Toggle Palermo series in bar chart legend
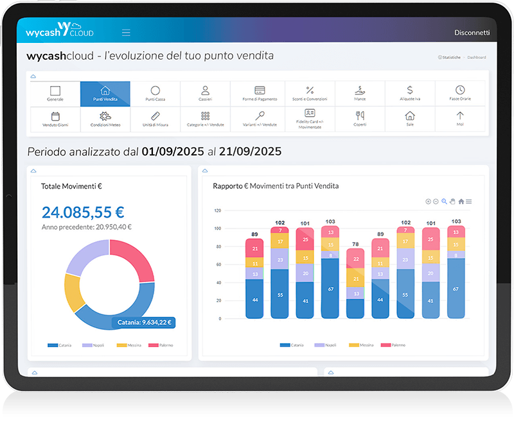The height and width of the screenshot is (430, 514). point(393,345)
